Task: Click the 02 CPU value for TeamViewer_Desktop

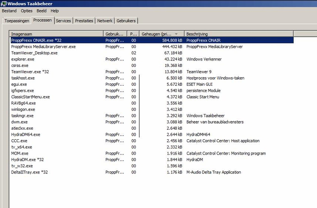Action: (134, 53)
